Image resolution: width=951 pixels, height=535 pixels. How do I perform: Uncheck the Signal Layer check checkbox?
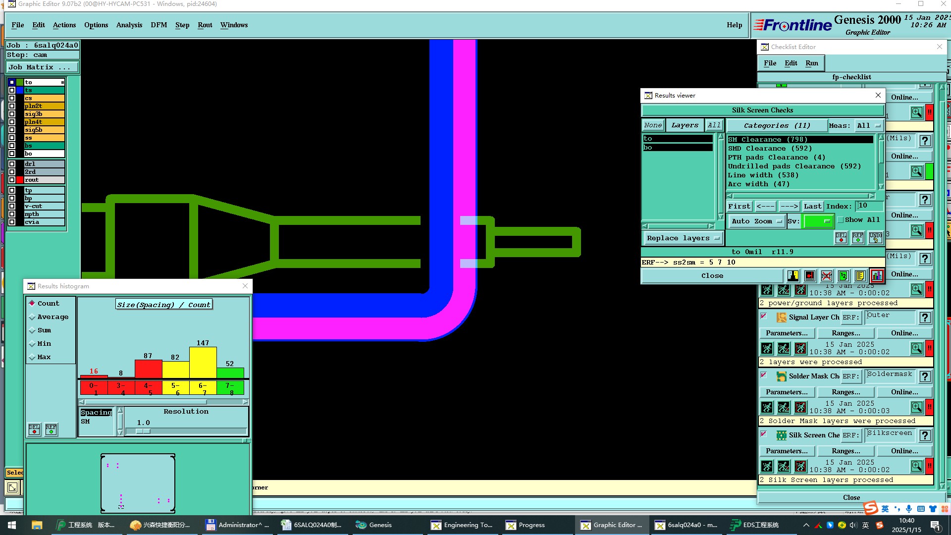point(764,316)
